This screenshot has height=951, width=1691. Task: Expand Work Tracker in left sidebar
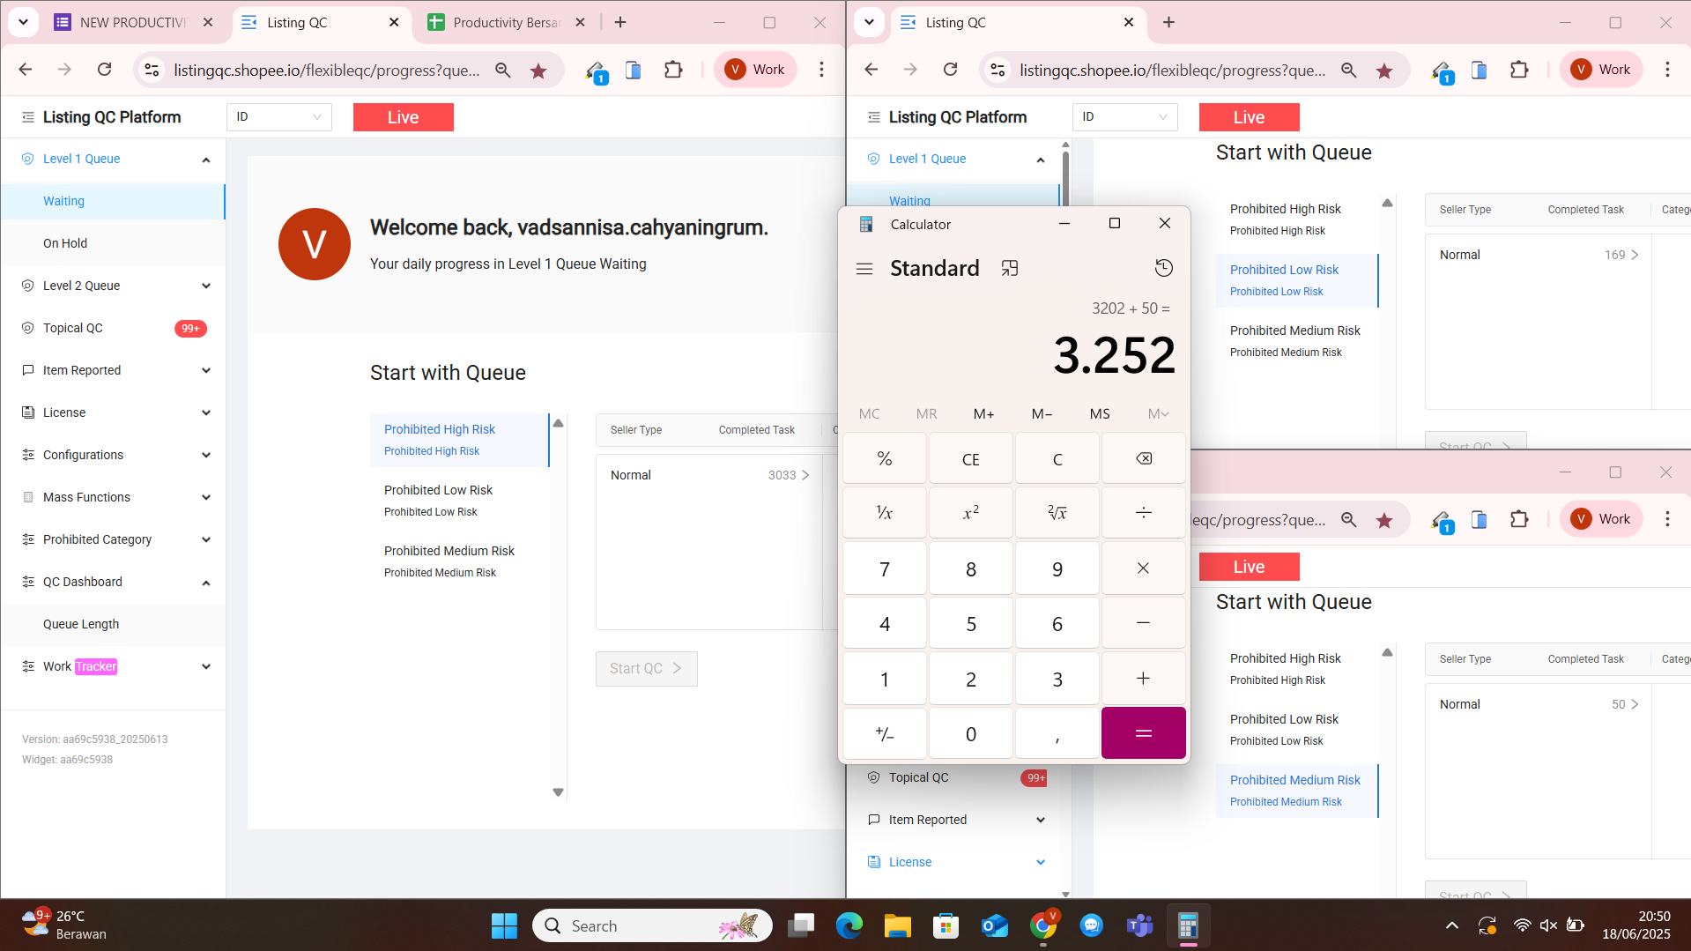pyautogui.click(x=206, y=666)
